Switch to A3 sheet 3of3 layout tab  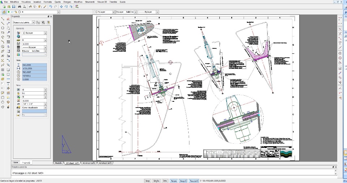[x=106, y=163]
